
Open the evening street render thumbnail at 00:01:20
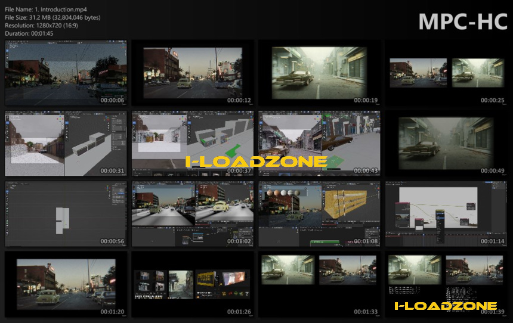pos(66,284)
